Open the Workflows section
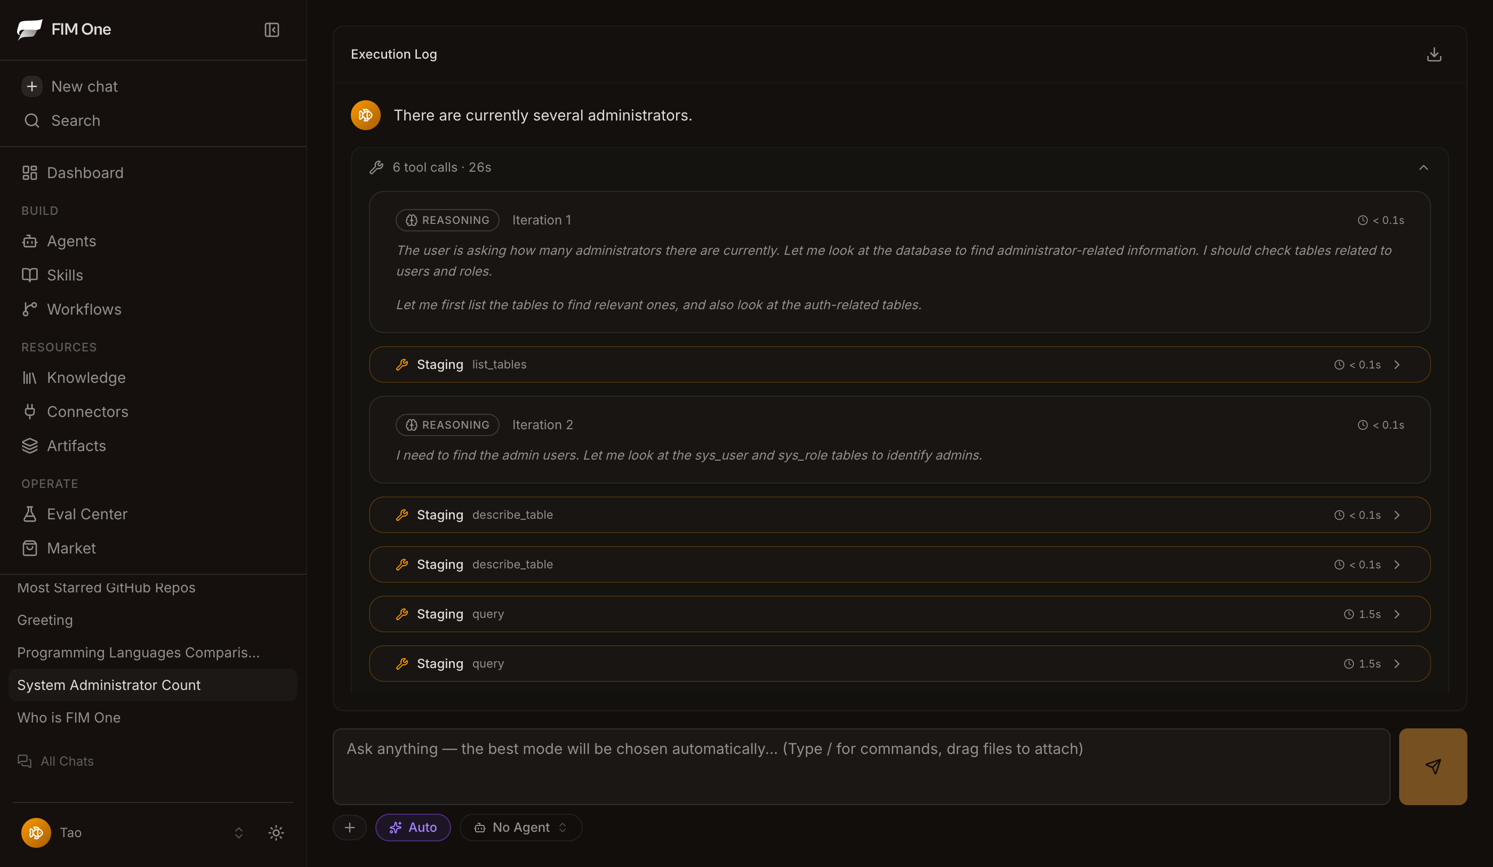This screenshot has width=1493, height=867. click(x=83, y=309)
